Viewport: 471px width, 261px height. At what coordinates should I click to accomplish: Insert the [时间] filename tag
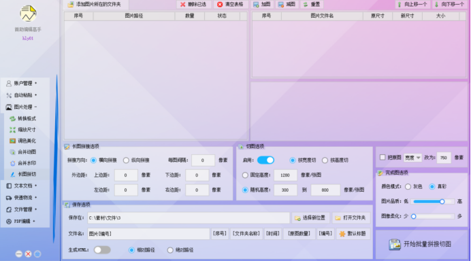[273, 234]
